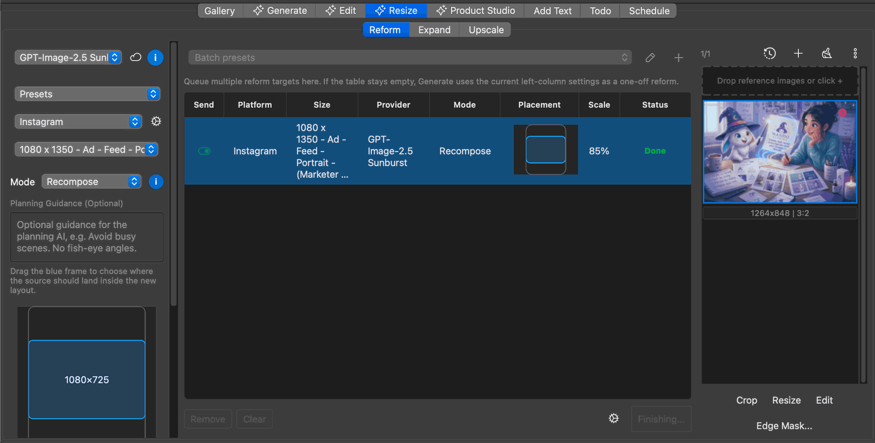Add a reference image with the plus icon
The image size is (875, 443).
coord(798,53)
